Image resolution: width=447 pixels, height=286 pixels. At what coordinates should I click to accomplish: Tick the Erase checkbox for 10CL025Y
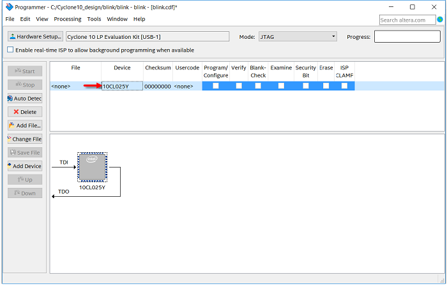coord(326,86)
